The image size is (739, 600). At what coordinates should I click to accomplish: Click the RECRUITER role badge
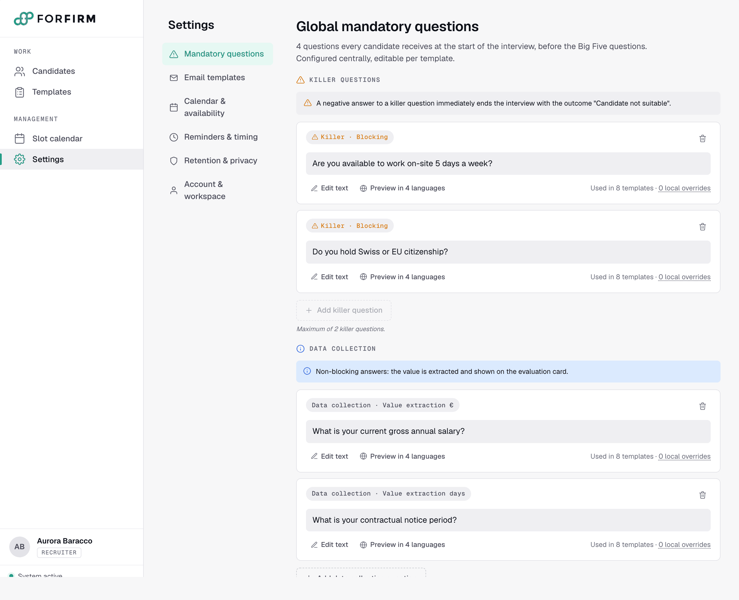point(59,553)
